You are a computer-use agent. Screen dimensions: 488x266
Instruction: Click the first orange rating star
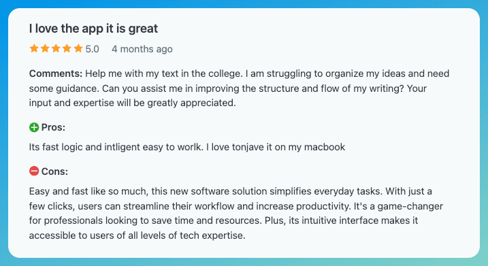34,48
